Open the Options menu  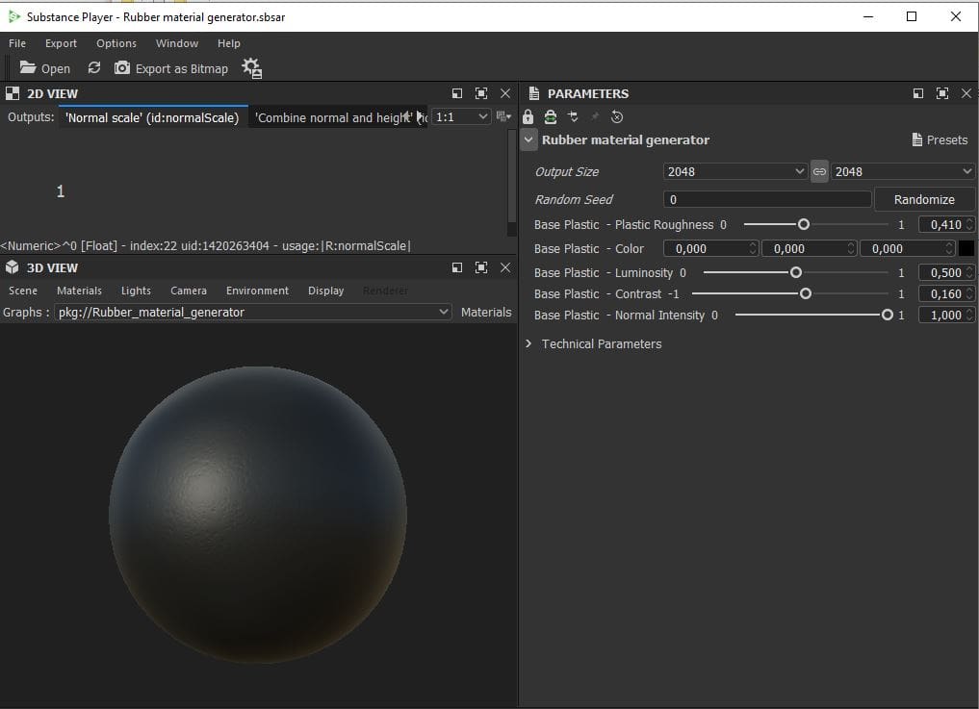(x=116, y=43)
